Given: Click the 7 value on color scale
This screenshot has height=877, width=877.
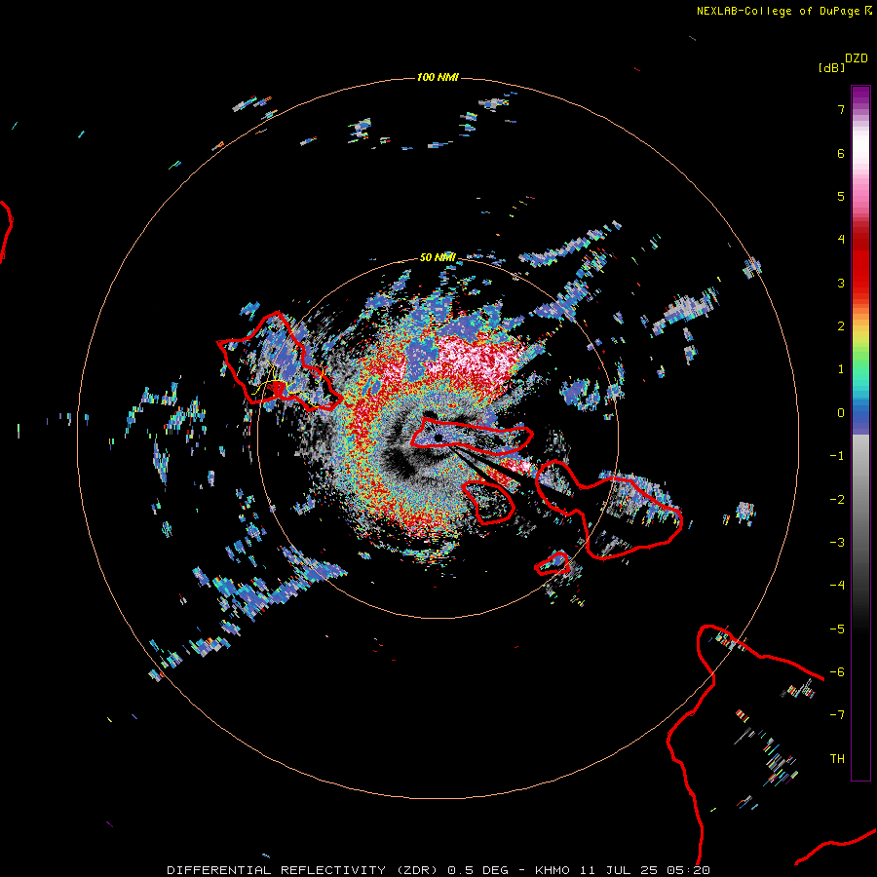Looking at the screenshot, I should (x=841, y=109).
